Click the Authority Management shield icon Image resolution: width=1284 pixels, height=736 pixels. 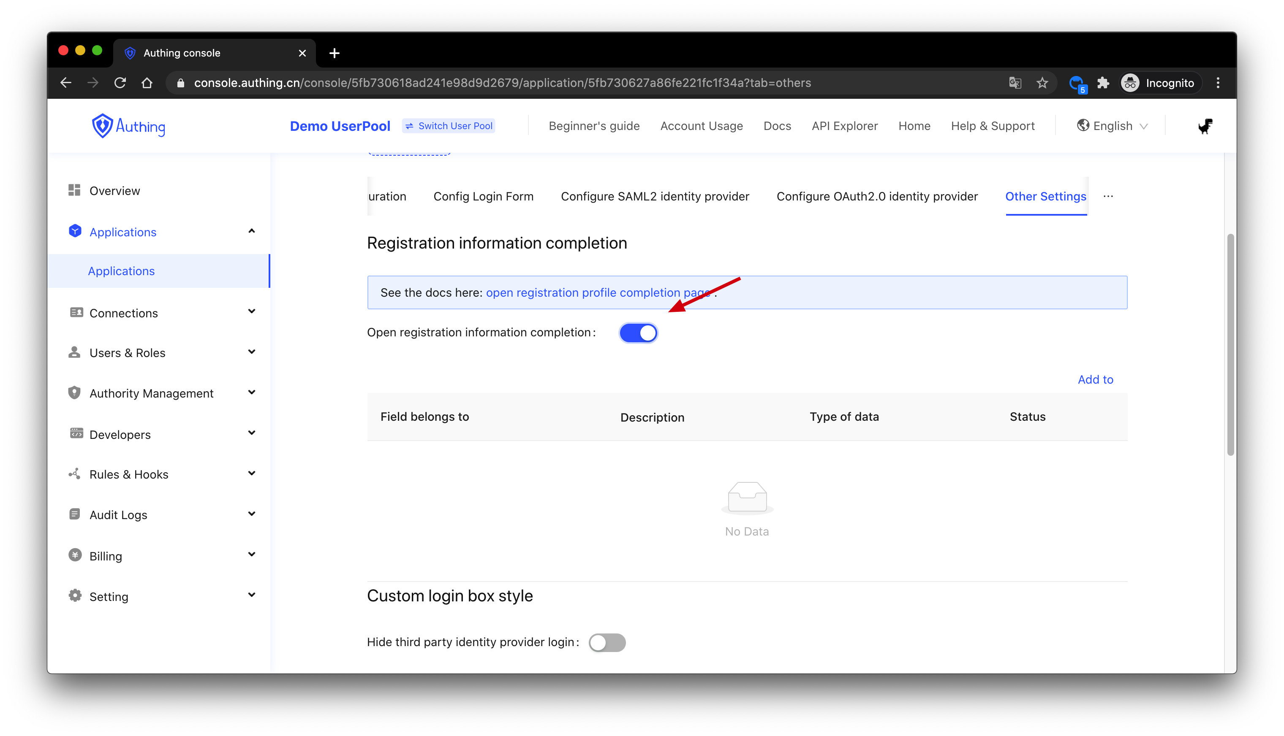(x=74, y=393)
